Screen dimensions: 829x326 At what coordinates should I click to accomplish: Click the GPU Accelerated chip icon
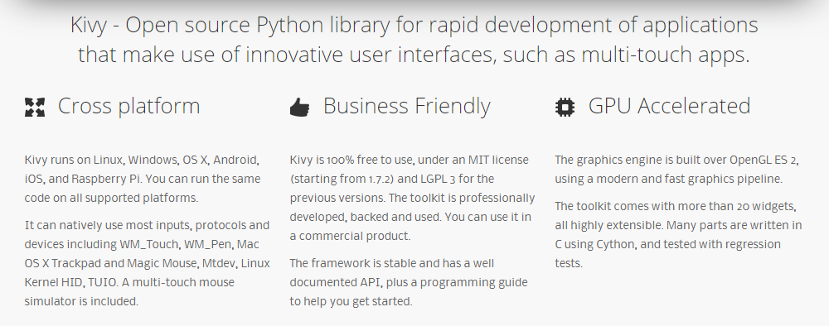pyautogui.click(x=565, y=107)
